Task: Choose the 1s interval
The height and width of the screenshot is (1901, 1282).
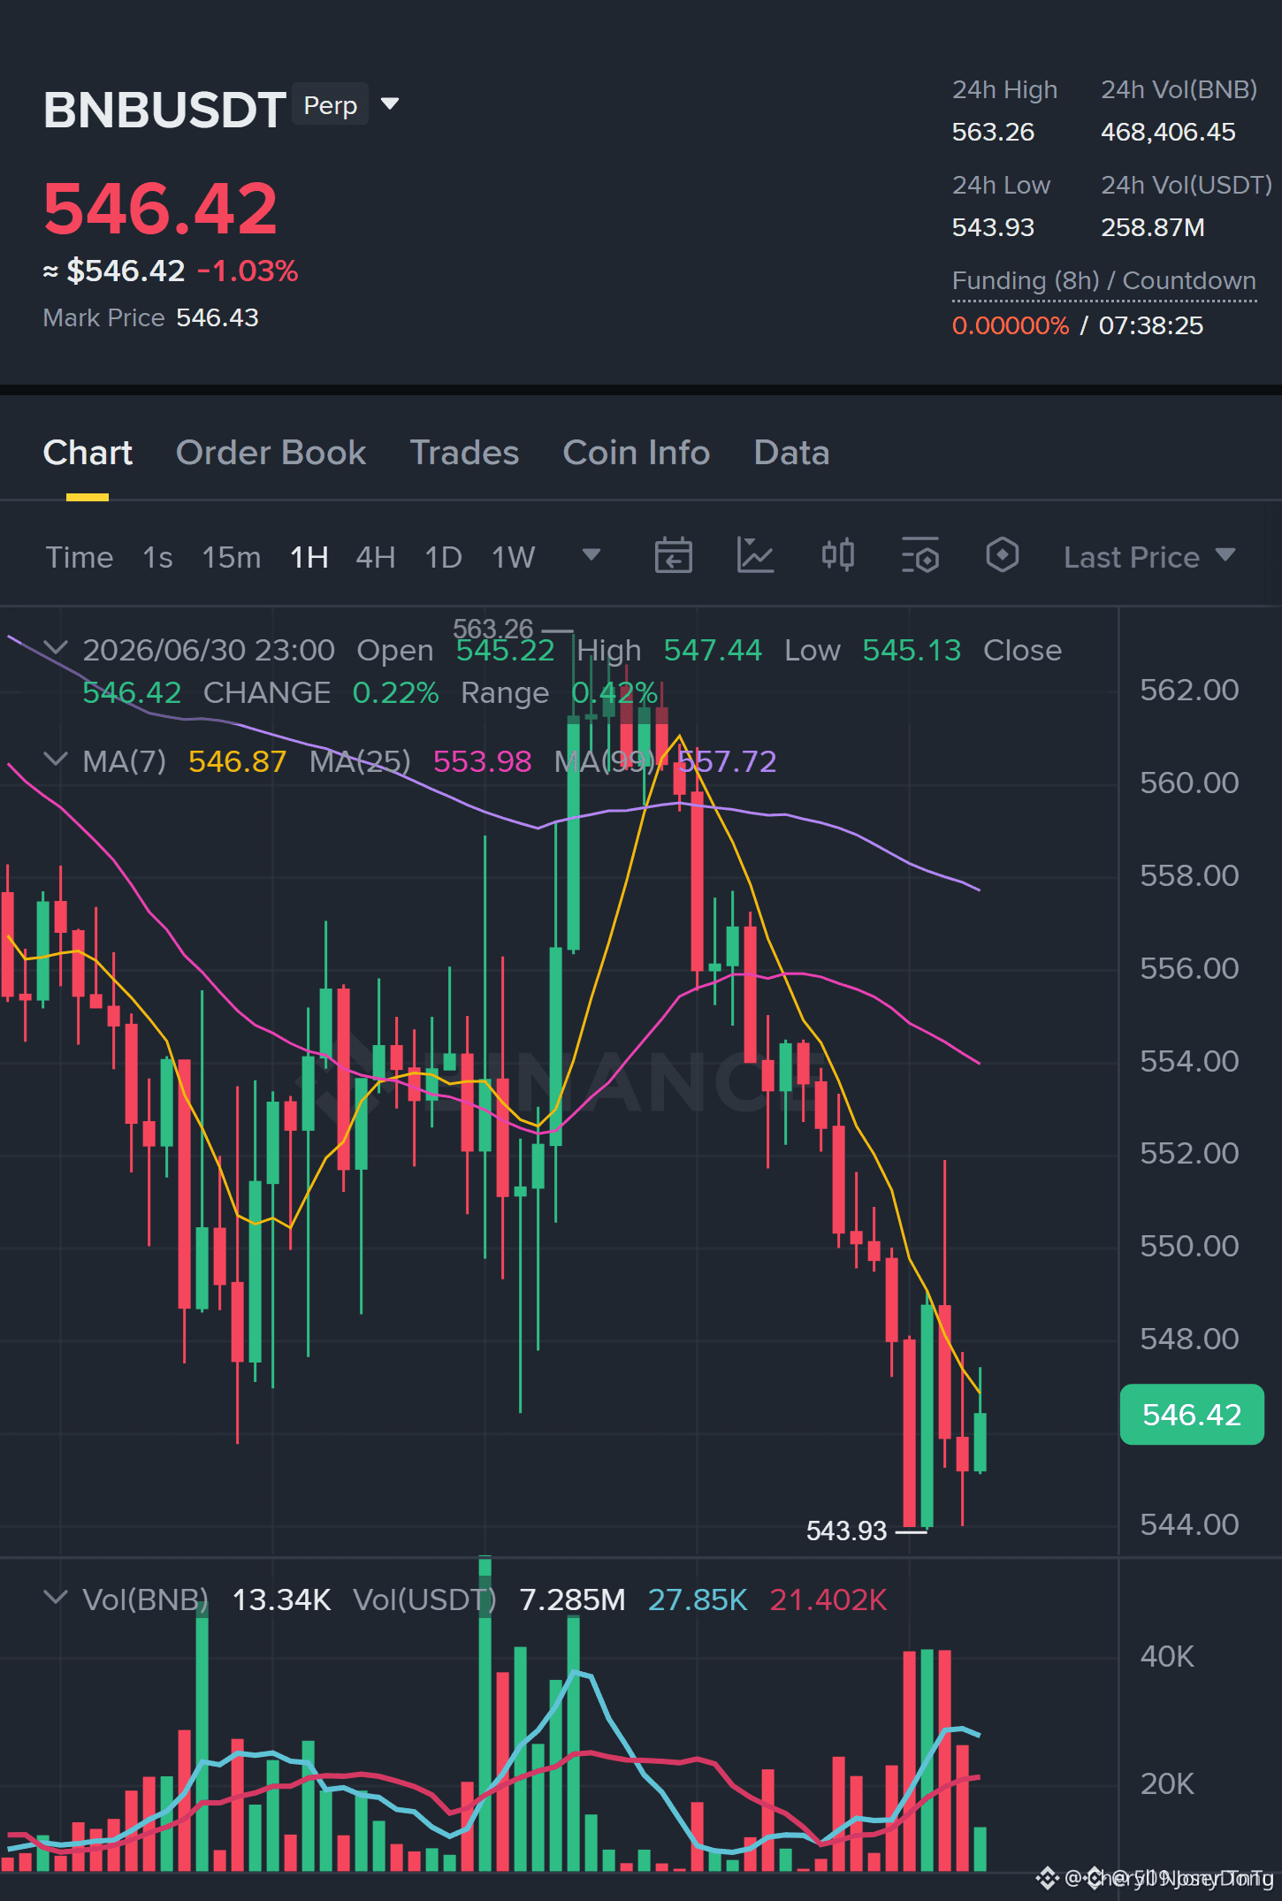Action: pyautogui.click(x=157, y=557)
